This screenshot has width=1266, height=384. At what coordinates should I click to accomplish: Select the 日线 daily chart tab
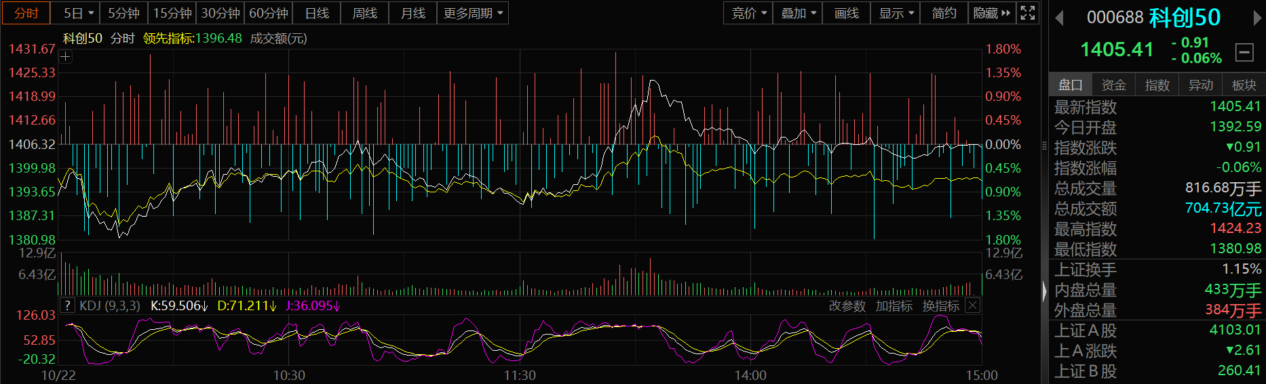pyautogui.click(x=317, y=13)
